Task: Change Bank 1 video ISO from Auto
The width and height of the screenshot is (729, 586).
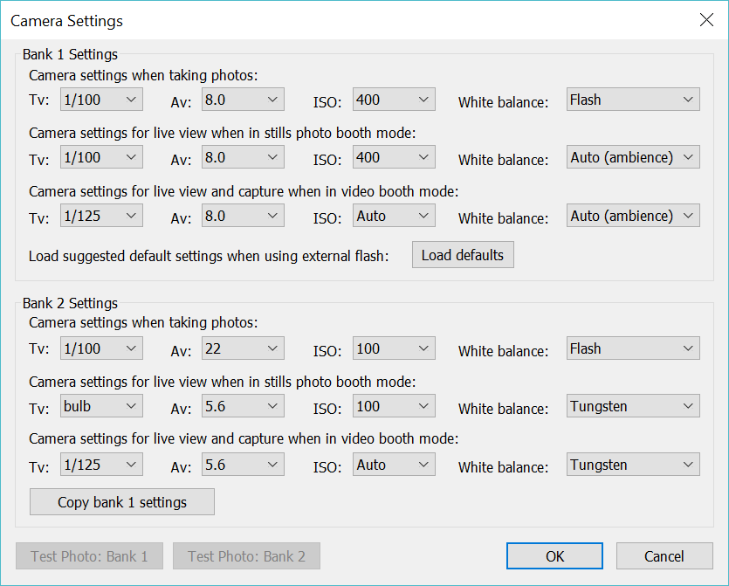Action: click(393, 215)
